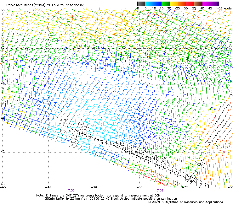Click the yellow 20-25 knots legend swatch
The height and width of the screenshot is (204, 233).
(174, 4)
